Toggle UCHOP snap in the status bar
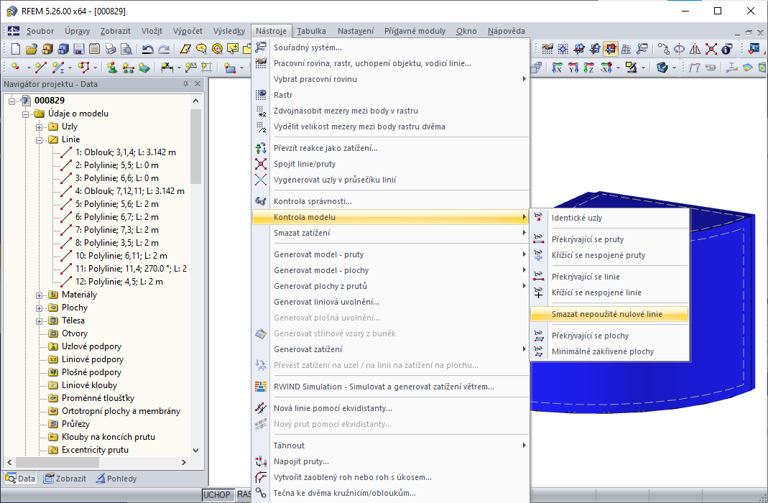 pos(216,494)
